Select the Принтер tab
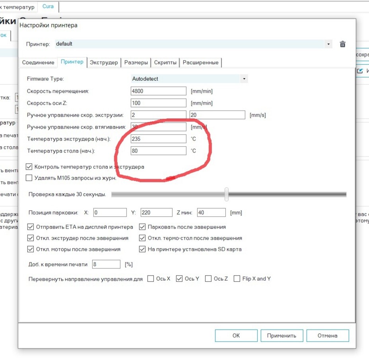 (x=72, y=62)
